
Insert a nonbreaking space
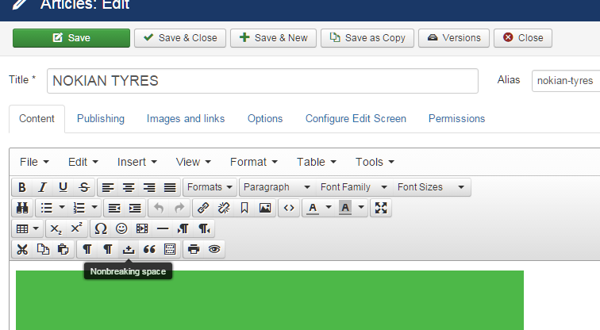[129, 249]
